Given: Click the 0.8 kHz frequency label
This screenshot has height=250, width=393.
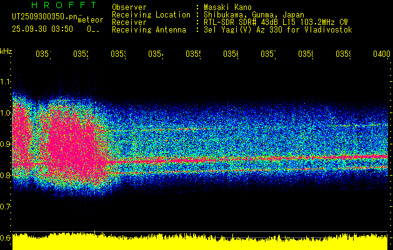Looking at the screenshot, I should tap(4, 175).
